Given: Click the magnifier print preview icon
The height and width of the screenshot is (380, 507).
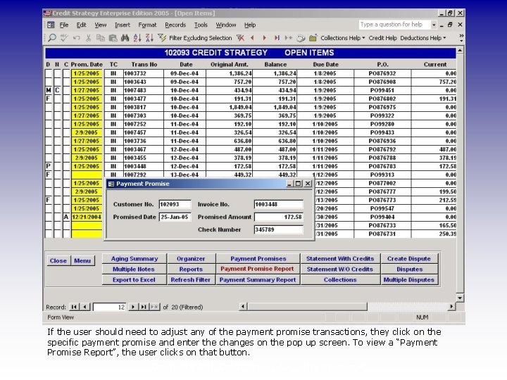Looking at the screenshot, I should tap(51, 38).
